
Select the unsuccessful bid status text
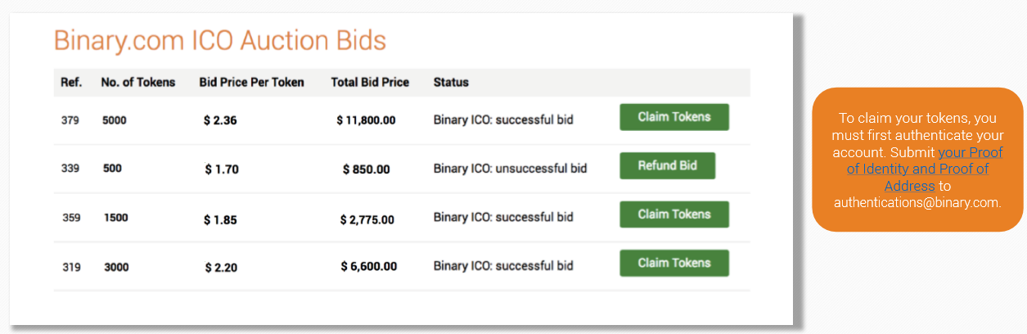(x=510, y=169)
